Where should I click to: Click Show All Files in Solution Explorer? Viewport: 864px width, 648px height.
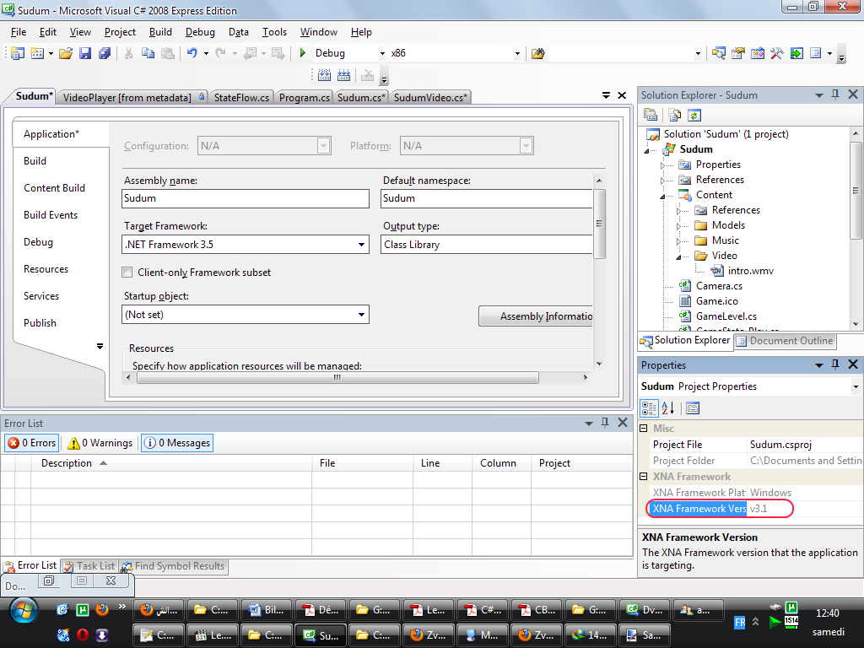(675, 115)
